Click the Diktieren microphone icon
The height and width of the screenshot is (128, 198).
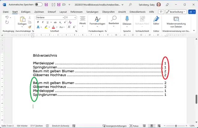(127, 20)
